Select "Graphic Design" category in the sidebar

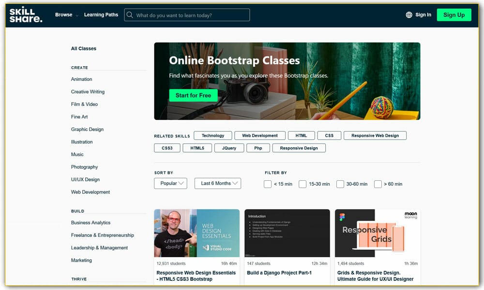[87, 129]
